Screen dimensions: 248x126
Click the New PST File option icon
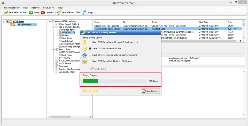click(x=85, y=49)
